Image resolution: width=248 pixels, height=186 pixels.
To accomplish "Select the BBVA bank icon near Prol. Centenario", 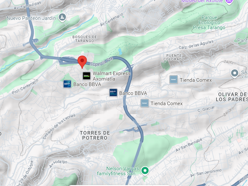I will coord(67,84).
